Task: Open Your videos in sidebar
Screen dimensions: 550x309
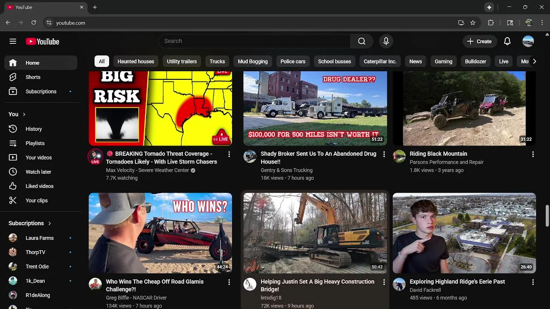Action: point(41,158)
